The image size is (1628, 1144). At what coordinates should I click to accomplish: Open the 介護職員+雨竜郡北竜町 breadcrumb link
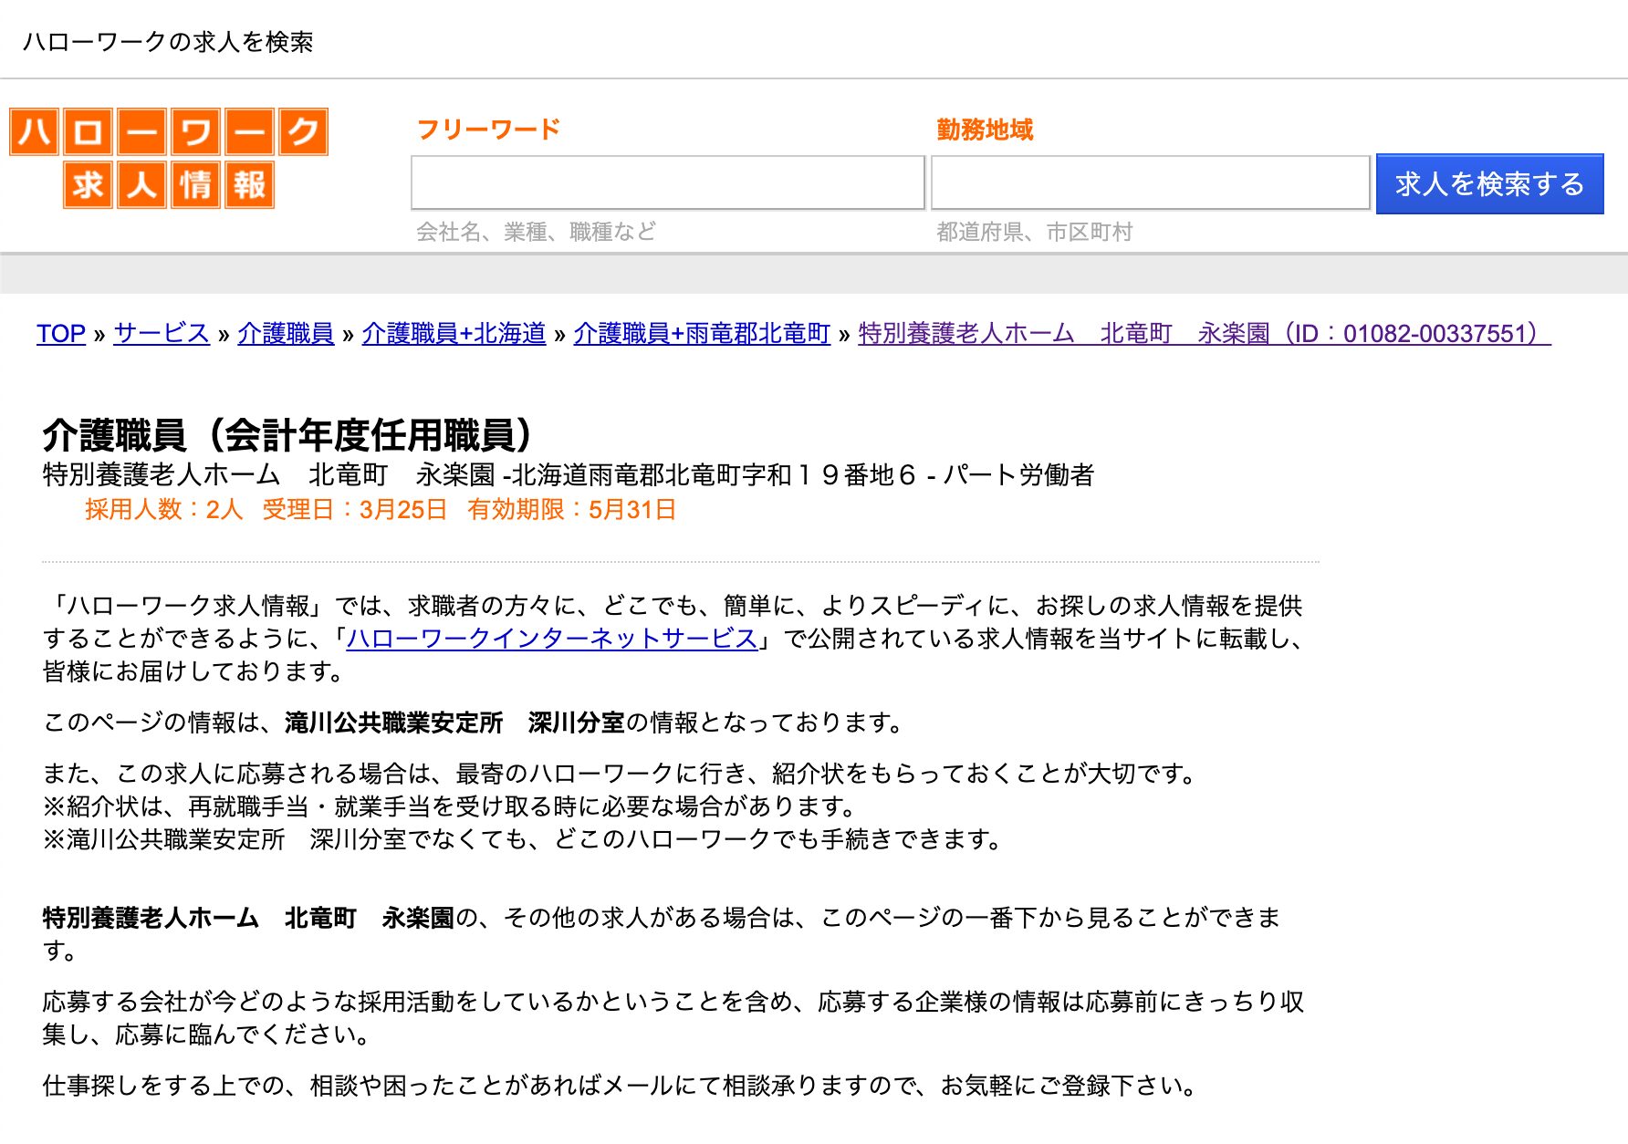pyautogui.click(x=701, y=335)
